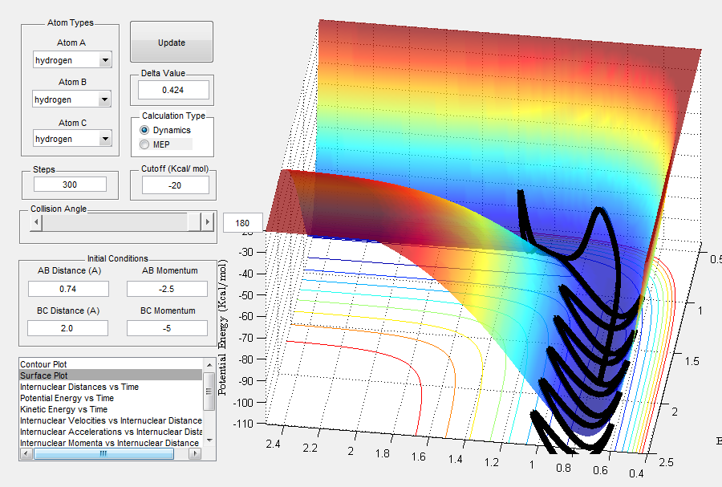Select Potential Energy vs Time
Image resolution: width=722 pixels, height=487 pixels.
pyautogui.click(x=111, y=398)
